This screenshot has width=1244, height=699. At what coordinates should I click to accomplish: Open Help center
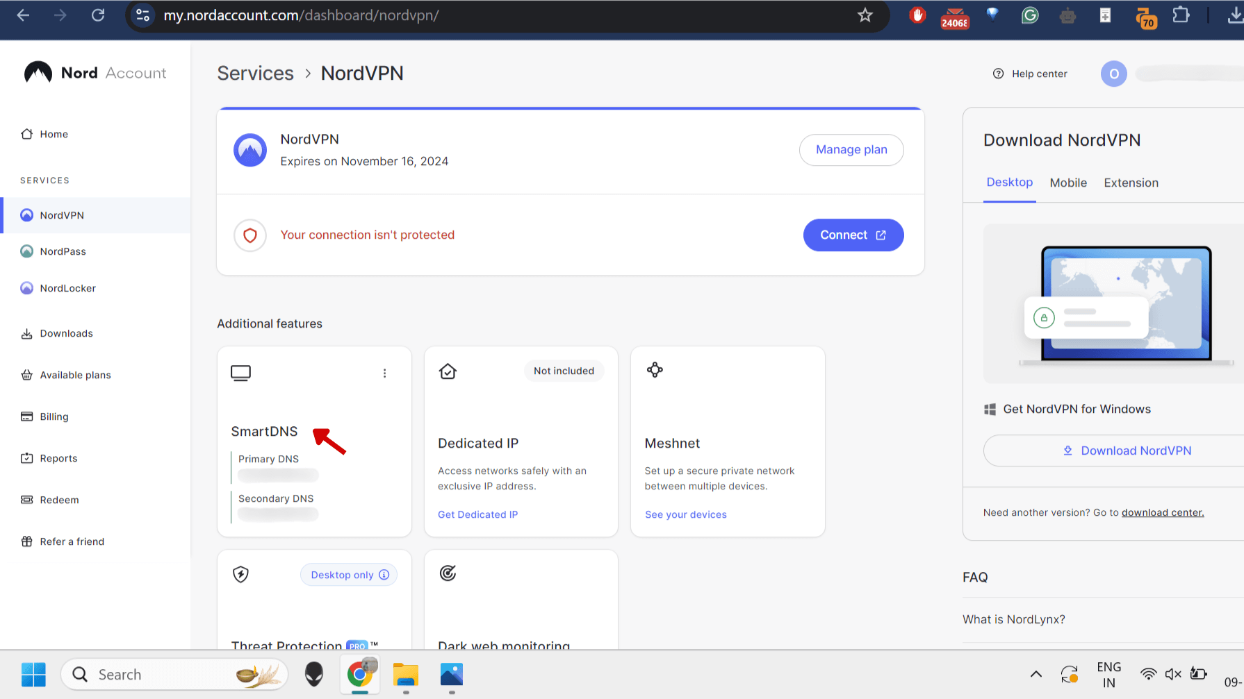click(x=1030, y=74)
